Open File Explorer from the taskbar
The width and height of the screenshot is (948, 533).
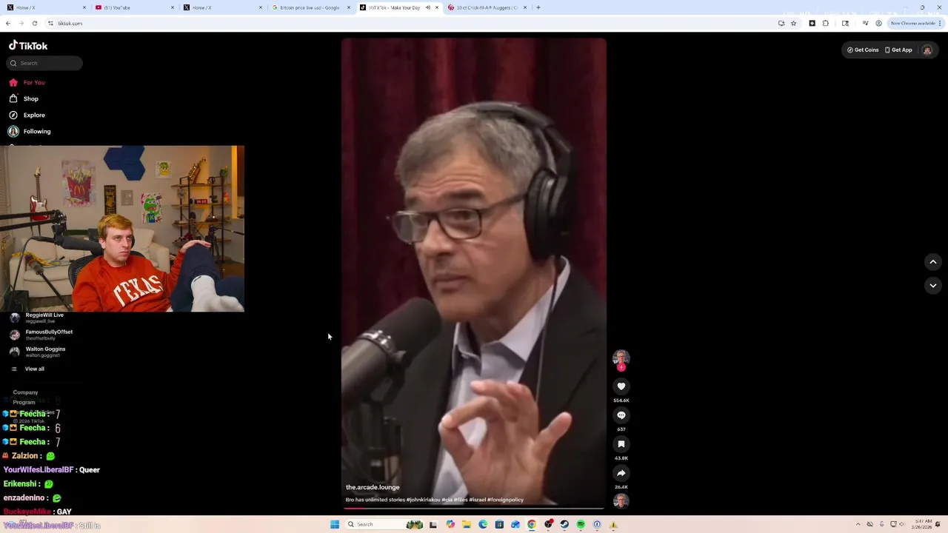coord(467,524)
